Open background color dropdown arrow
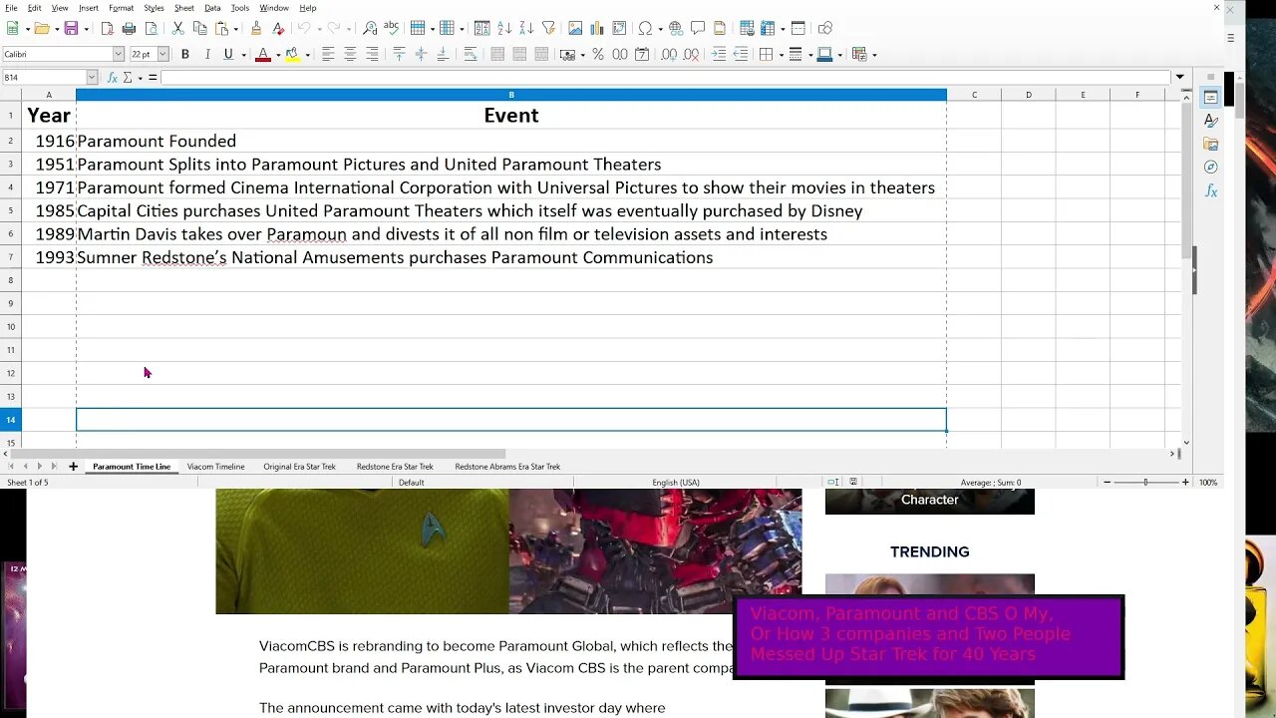The width and height of the screenshot is (1276, 718). coord(307,55)
